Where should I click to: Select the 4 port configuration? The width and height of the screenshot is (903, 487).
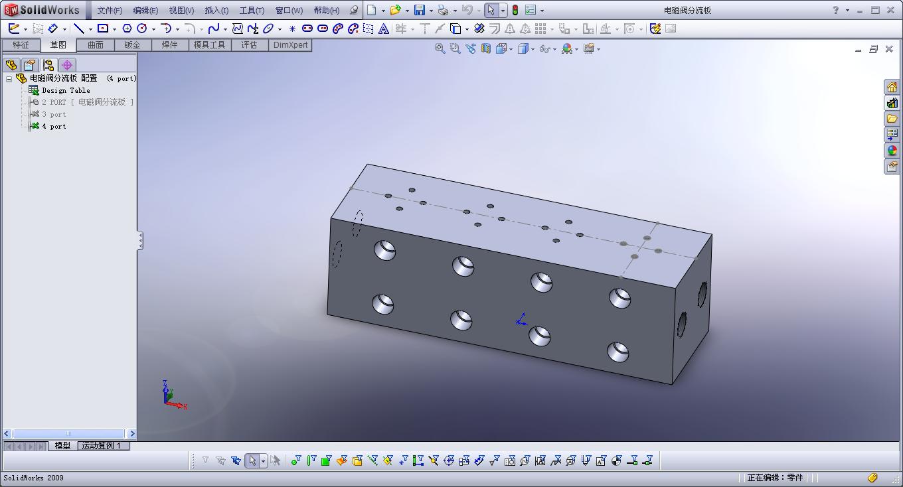click(54, 126)
